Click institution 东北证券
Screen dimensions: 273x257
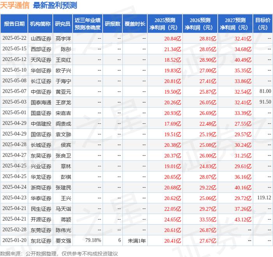[x=41, y=241]
